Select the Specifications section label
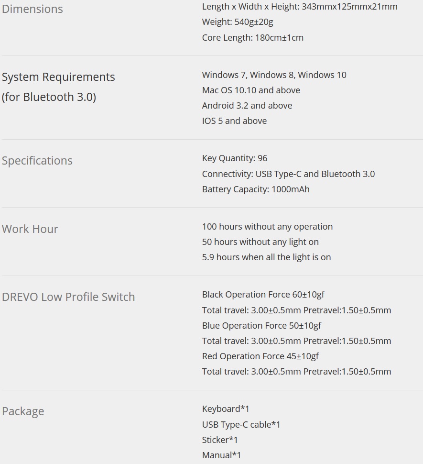The image size is (423, 464). (x=37, y=161)
